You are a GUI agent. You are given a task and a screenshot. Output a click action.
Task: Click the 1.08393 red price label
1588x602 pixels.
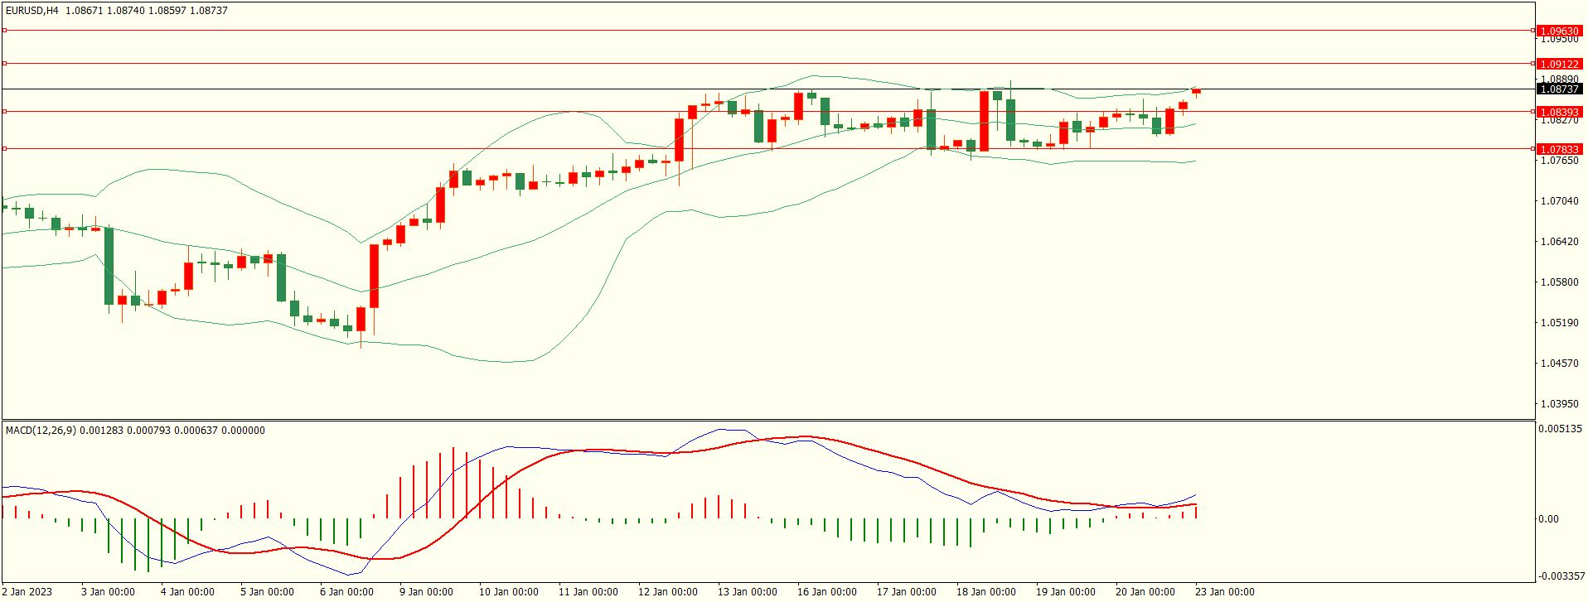(x=1559, y=112)
